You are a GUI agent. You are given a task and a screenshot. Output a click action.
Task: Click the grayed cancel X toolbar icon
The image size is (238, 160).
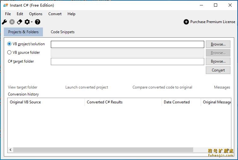pos(12,22)
